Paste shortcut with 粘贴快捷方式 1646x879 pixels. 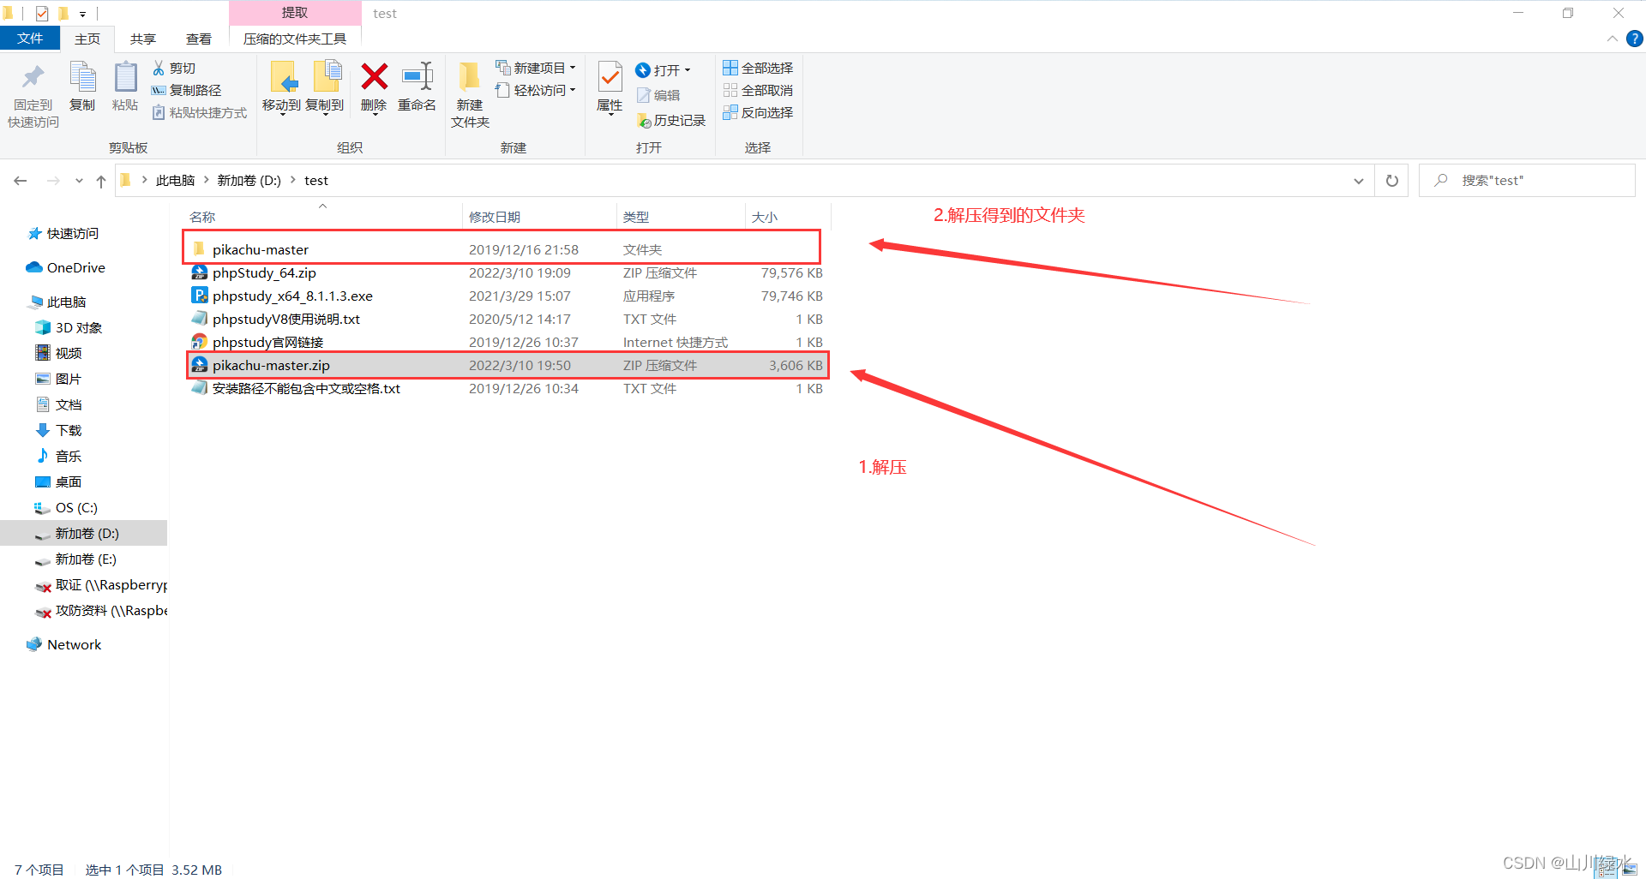tap(199, 112)
